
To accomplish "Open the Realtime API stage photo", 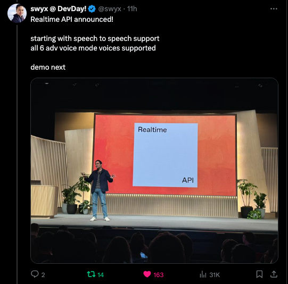I will [154, 171].
